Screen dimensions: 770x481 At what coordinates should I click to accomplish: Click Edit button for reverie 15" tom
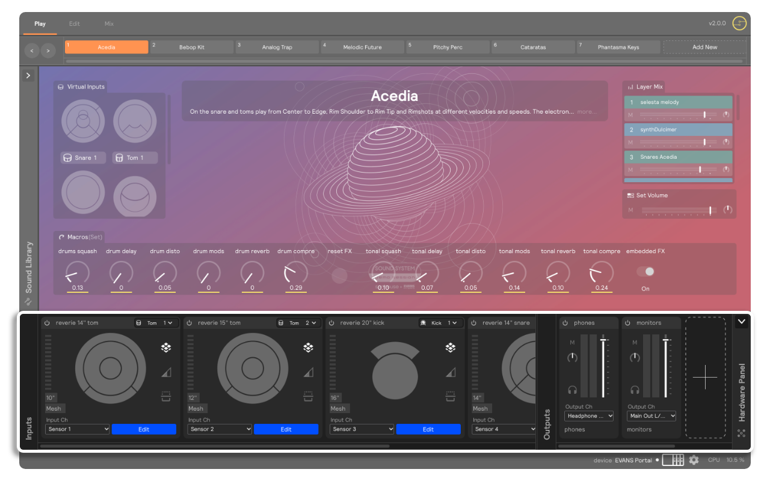pyautogui.click(x=286, y=429)
